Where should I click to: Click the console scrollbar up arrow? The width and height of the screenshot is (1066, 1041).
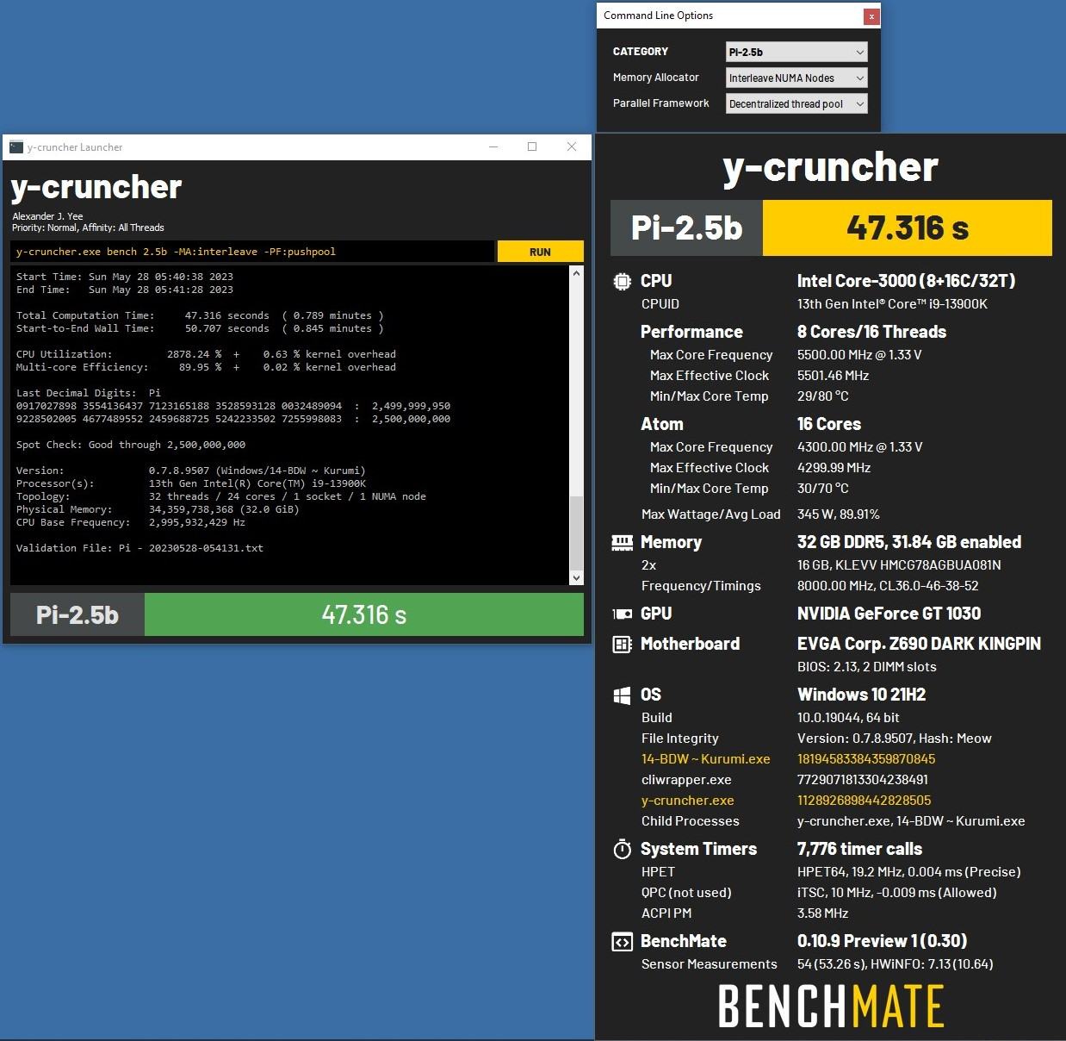click(x=576, y=273)
